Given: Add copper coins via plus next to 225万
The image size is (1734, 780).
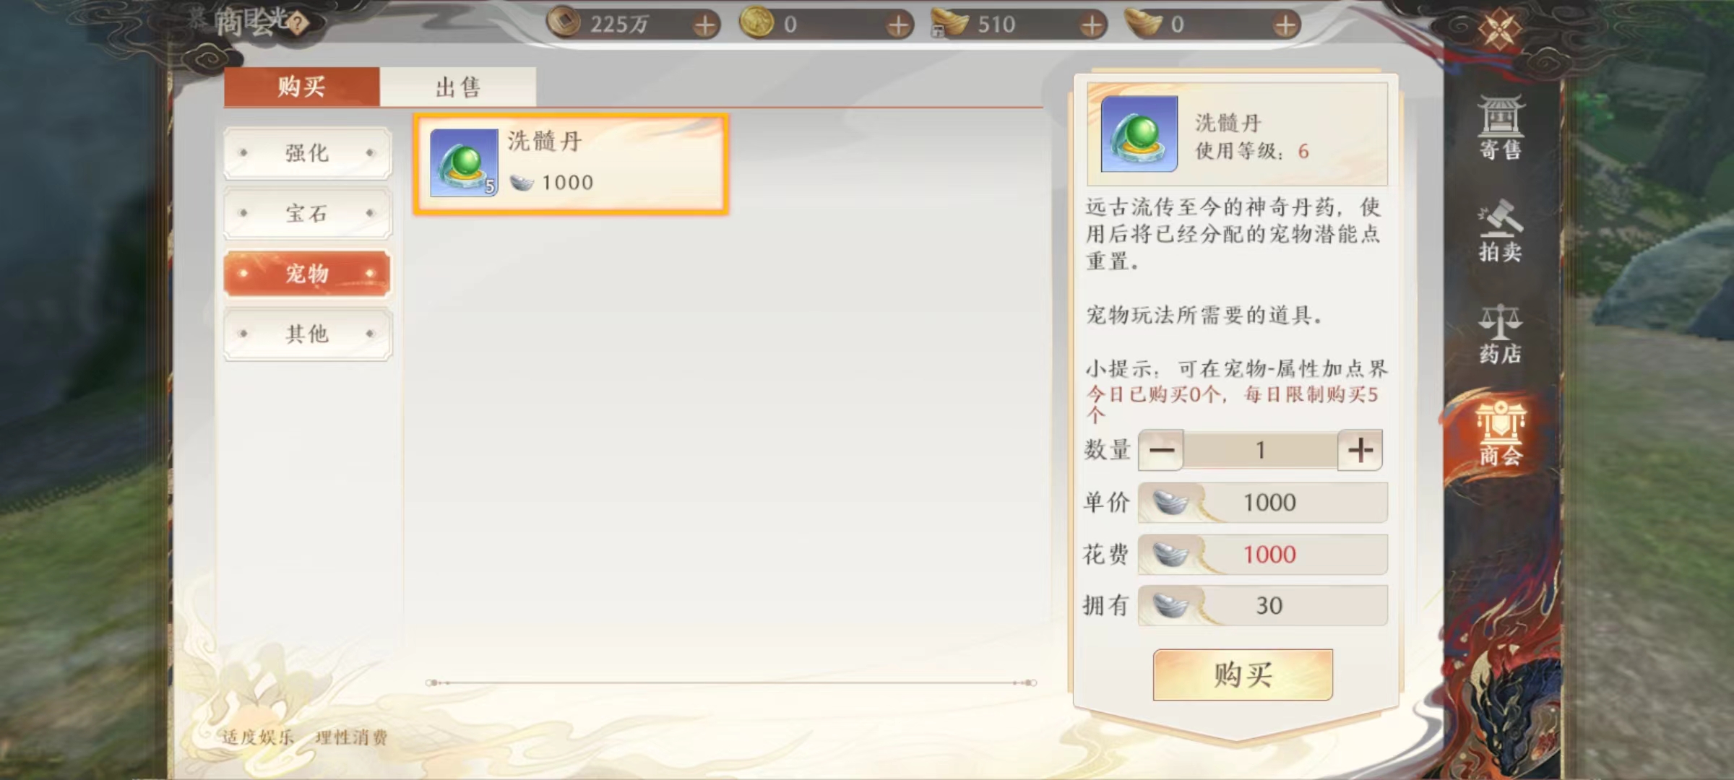Looking at the screenshot, I should (704, 25).
